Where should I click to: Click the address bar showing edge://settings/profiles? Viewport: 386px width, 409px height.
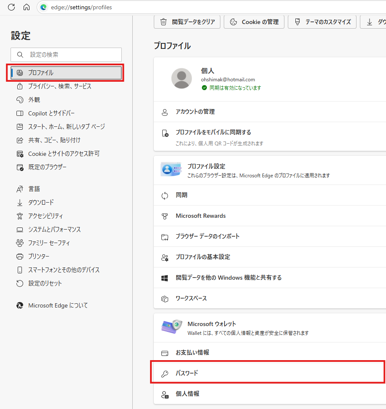pos(212,7)
